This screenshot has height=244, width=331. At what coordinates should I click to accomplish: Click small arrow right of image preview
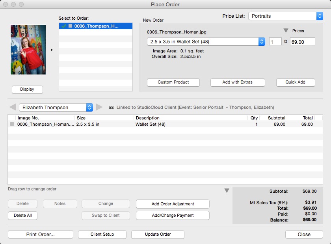[x=52, y=50]
